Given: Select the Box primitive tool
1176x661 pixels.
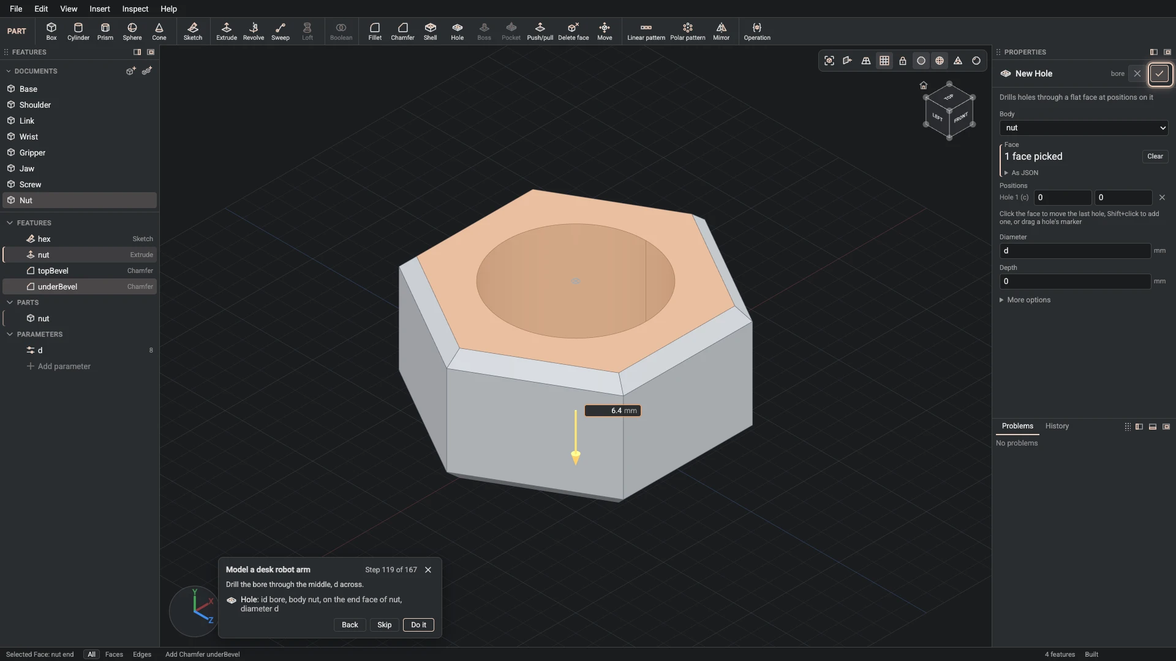Looking at the screenshot, I should [x=51, y=31].
